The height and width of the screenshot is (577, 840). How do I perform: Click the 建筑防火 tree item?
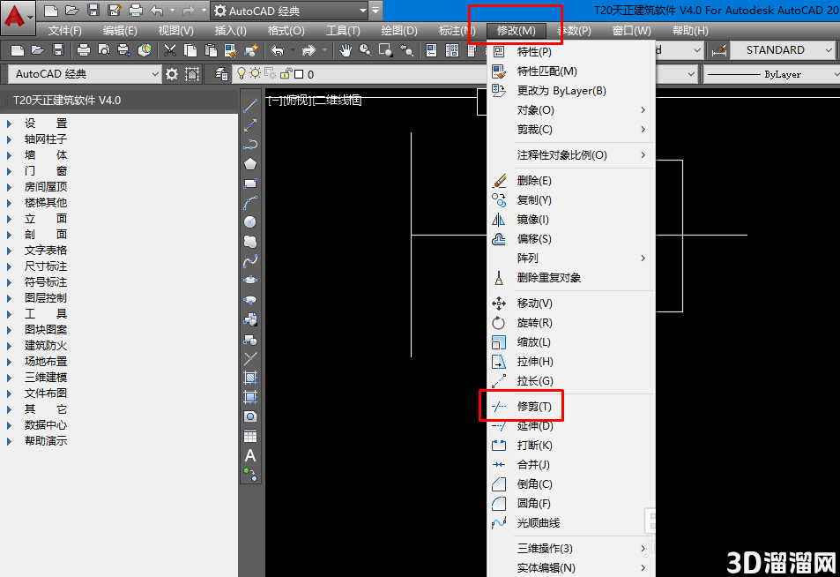tap(46, 346)
